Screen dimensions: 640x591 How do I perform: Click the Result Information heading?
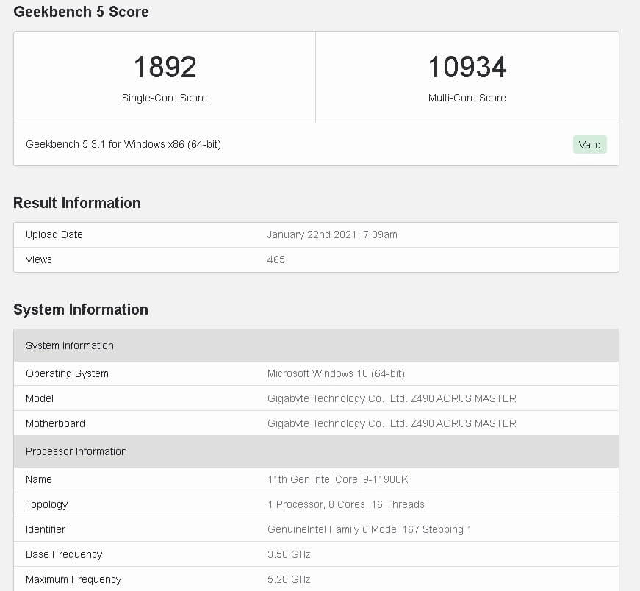click(x=77, y=203)
